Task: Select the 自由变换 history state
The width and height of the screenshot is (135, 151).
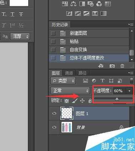Action: click(89, 50)
